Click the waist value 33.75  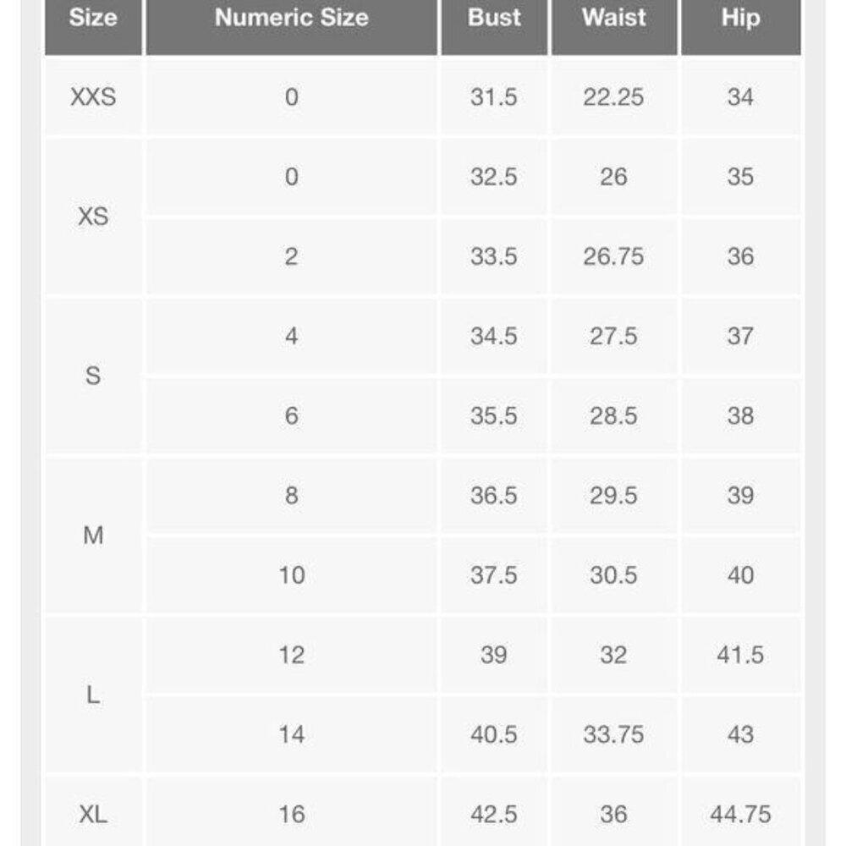[614, 734]
